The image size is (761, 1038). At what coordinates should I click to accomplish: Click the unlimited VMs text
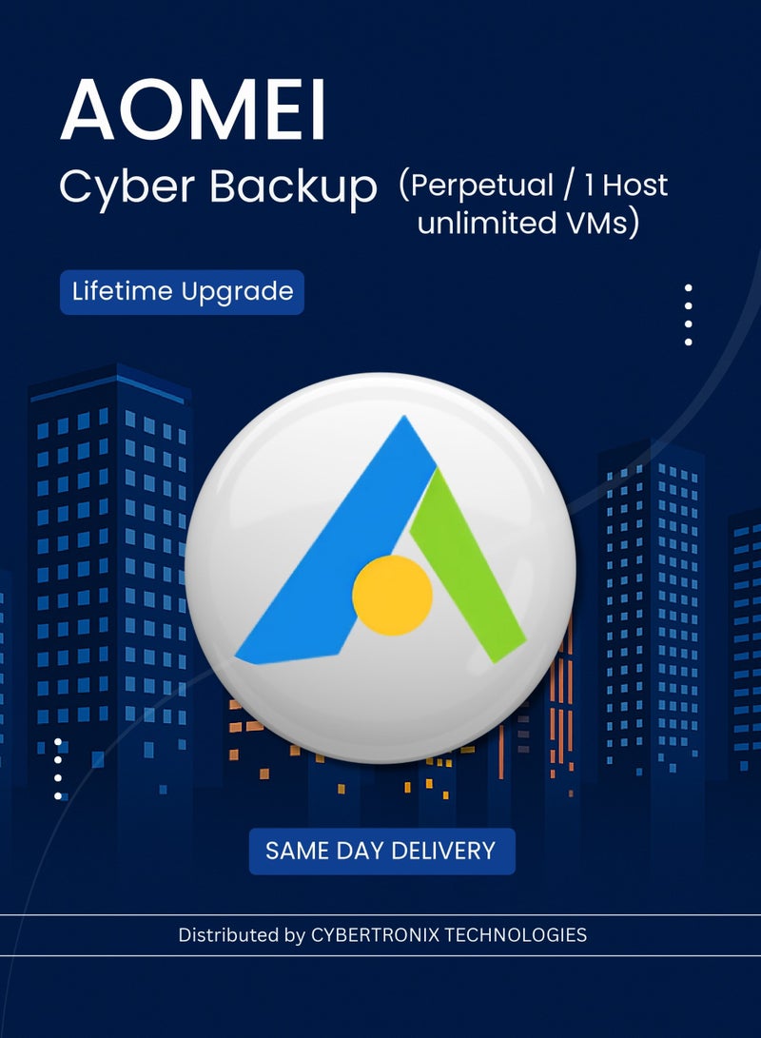coord(529,223)
